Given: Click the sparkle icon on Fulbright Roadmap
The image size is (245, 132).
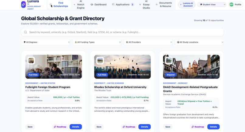Looking at the screenshot, I should pos(55,127).
